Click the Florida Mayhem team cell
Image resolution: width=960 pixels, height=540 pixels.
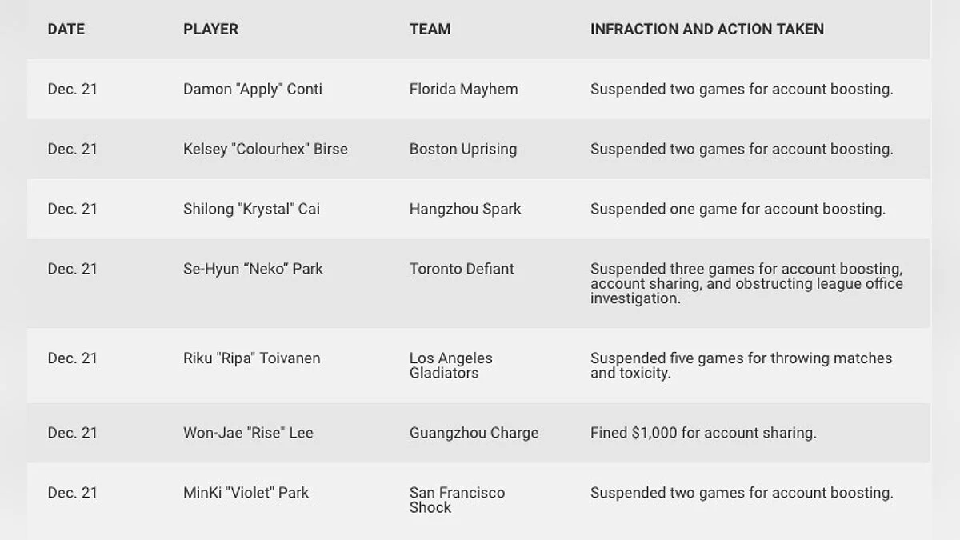pos(463,90)
